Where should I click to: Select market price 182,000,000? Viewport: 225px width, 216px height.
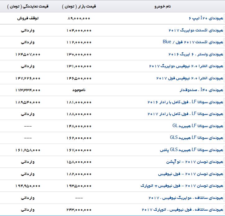coord(79,174)
